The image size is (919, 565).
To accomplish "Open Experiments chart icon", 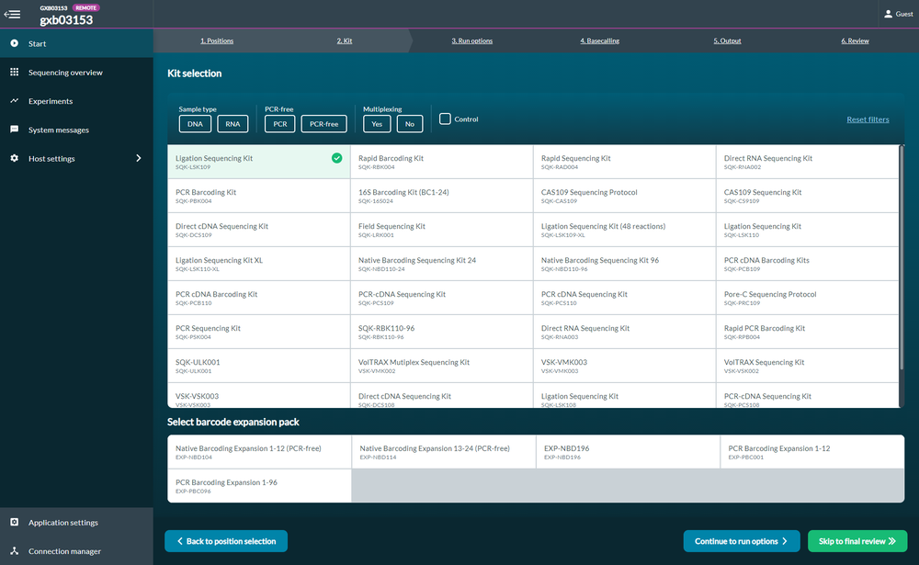I will pos(14,101).
